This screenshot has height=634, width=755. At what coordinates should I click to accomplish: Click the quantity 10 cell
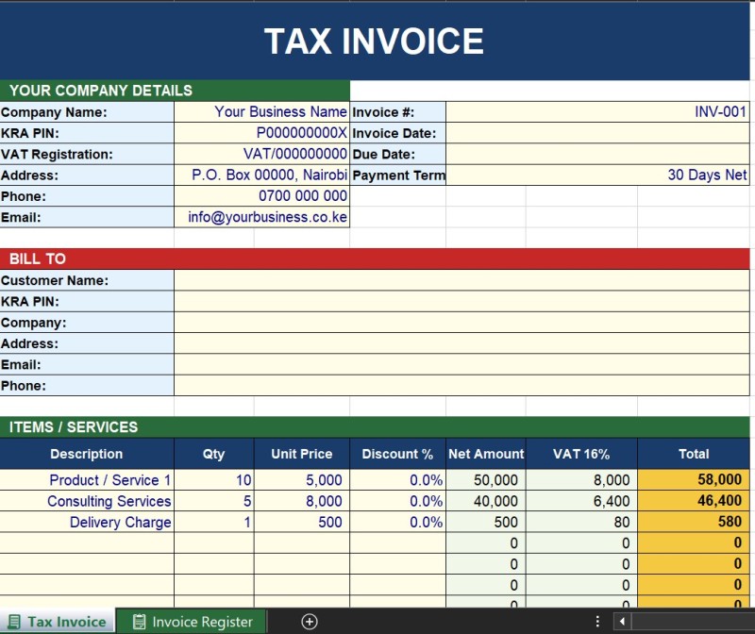(x=214, y=480)
